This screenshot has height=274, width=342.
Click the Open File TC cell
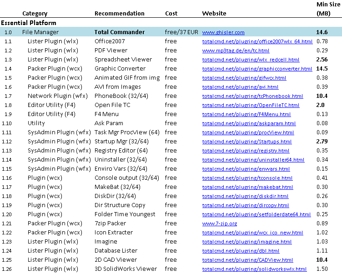coord(112,105)
